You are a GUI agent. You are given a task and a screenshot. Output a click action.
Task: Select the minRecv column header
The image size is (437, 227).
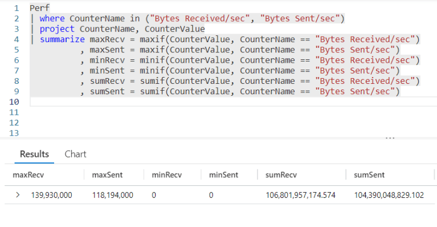tap(167, 175)
